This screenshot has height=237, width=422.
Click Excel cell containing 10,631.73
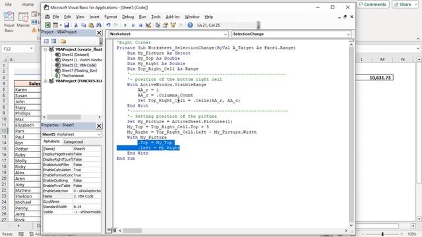(x=374, y=78)
